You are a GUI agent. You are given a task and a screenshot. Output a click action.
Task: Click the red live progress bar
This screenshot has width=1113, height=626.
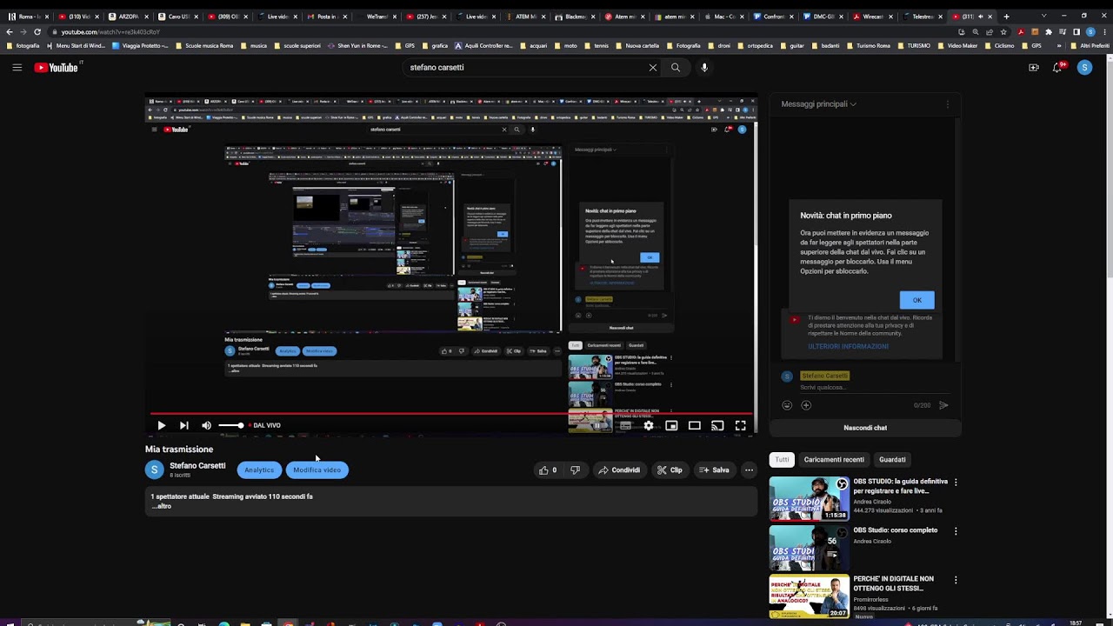click(x=451, y=414)
